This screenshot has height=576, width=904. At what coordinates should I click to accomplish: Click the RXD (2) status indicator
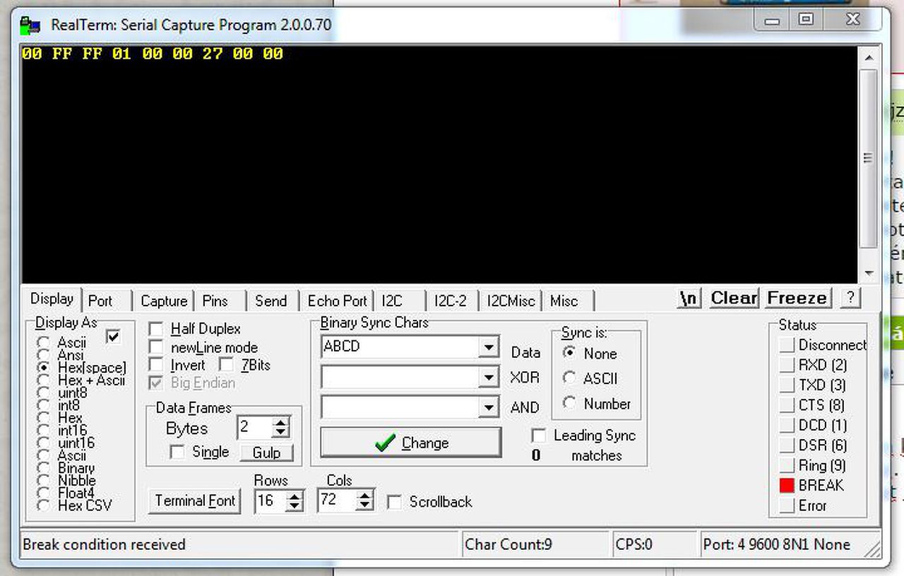click(787, 365)
